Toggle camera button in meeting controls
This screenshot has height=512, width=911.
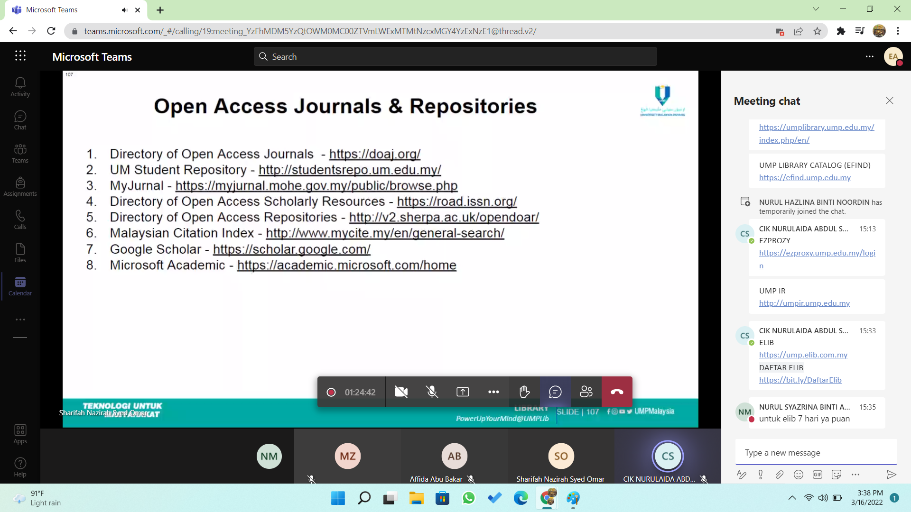pyautogui.click(x=401, y=392)
